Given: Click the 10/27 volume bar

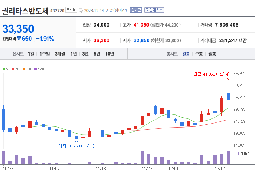Looking at the screenshot, I should point(3,158).
